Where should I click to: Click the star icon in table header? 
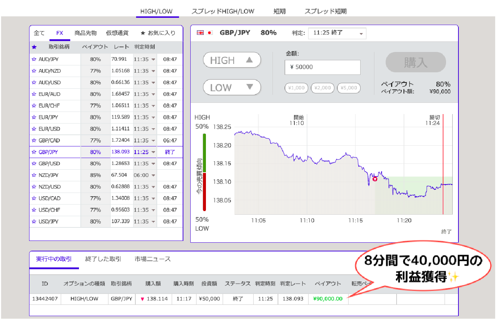pyautogui.click(x=34, y=47)
